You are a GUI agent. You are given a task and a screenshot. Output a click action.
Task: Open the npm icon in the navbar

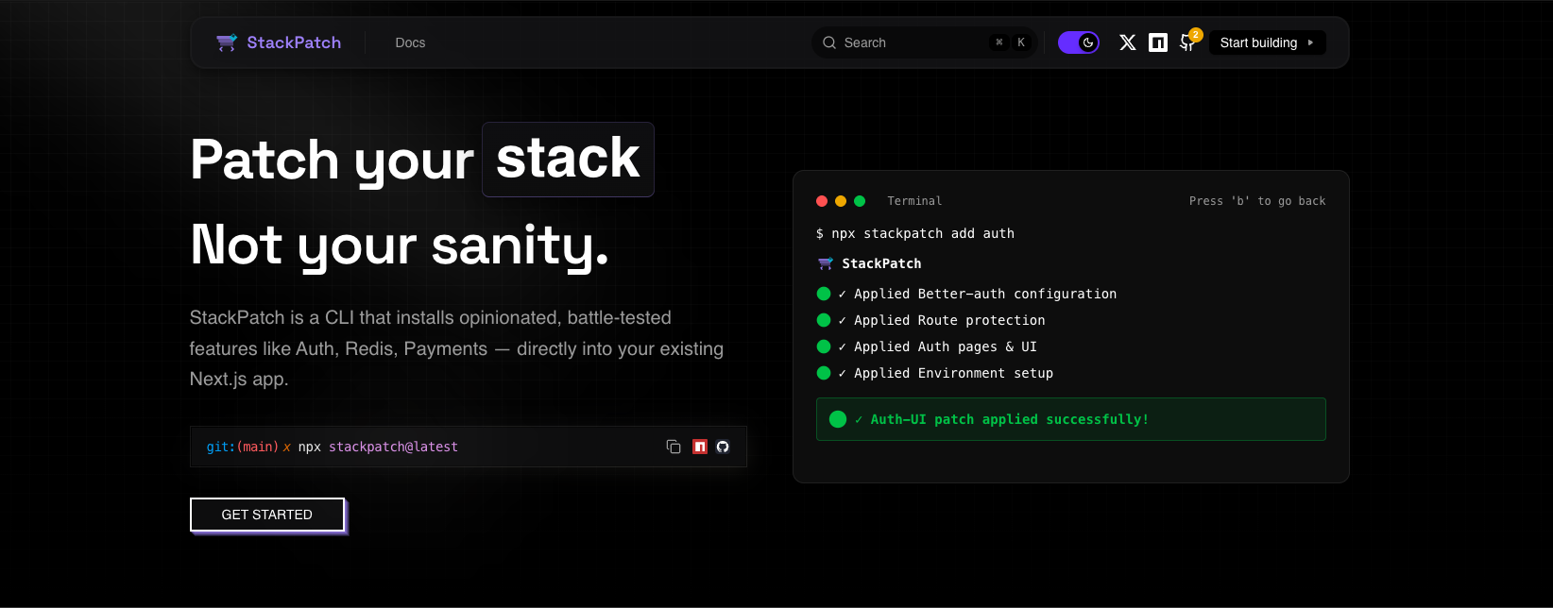(1158, 42)
